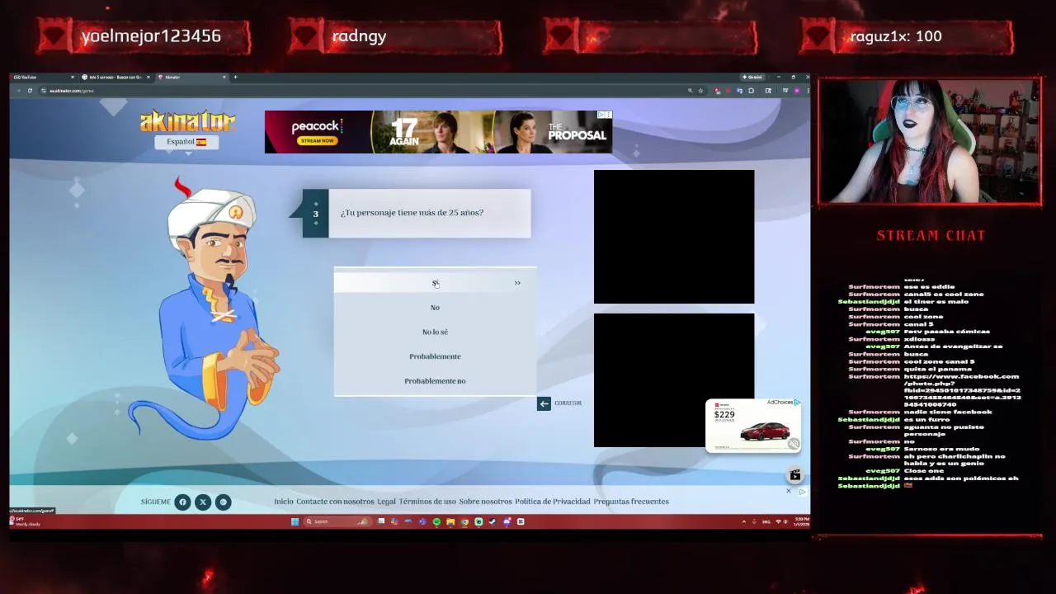Open the 'Inicio' footer link
The height and width of the screenshot is (594, 1056).
[x=284, y=502]
